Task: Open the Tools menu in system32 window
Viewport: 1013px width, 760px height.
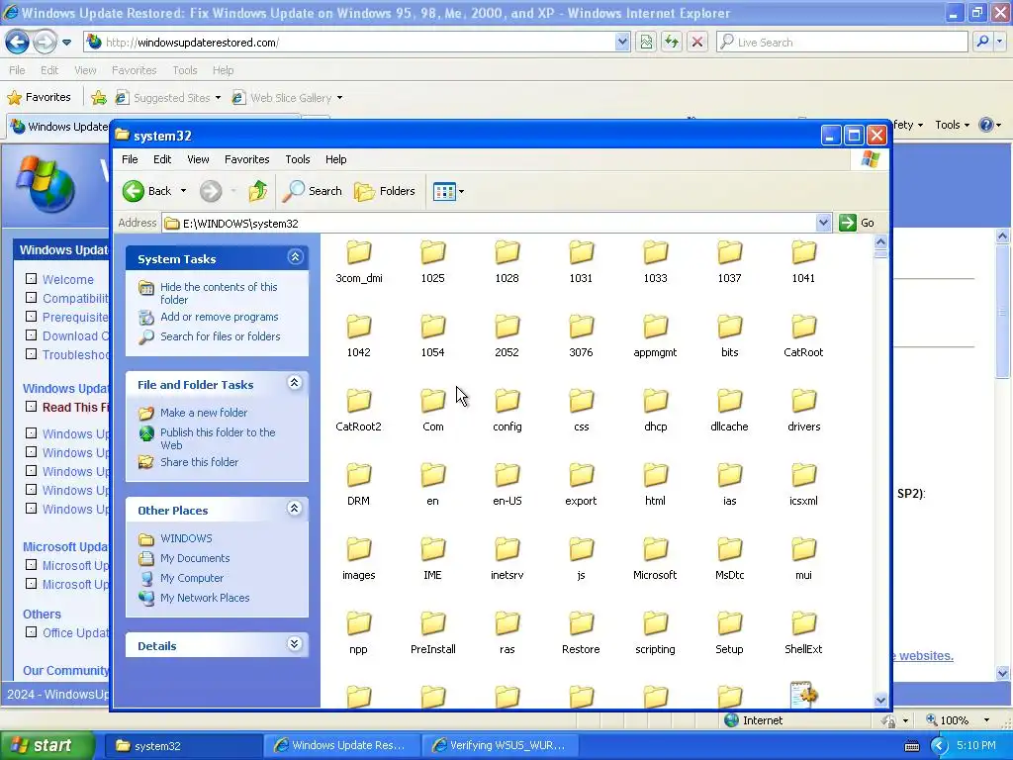Action: 298,159
